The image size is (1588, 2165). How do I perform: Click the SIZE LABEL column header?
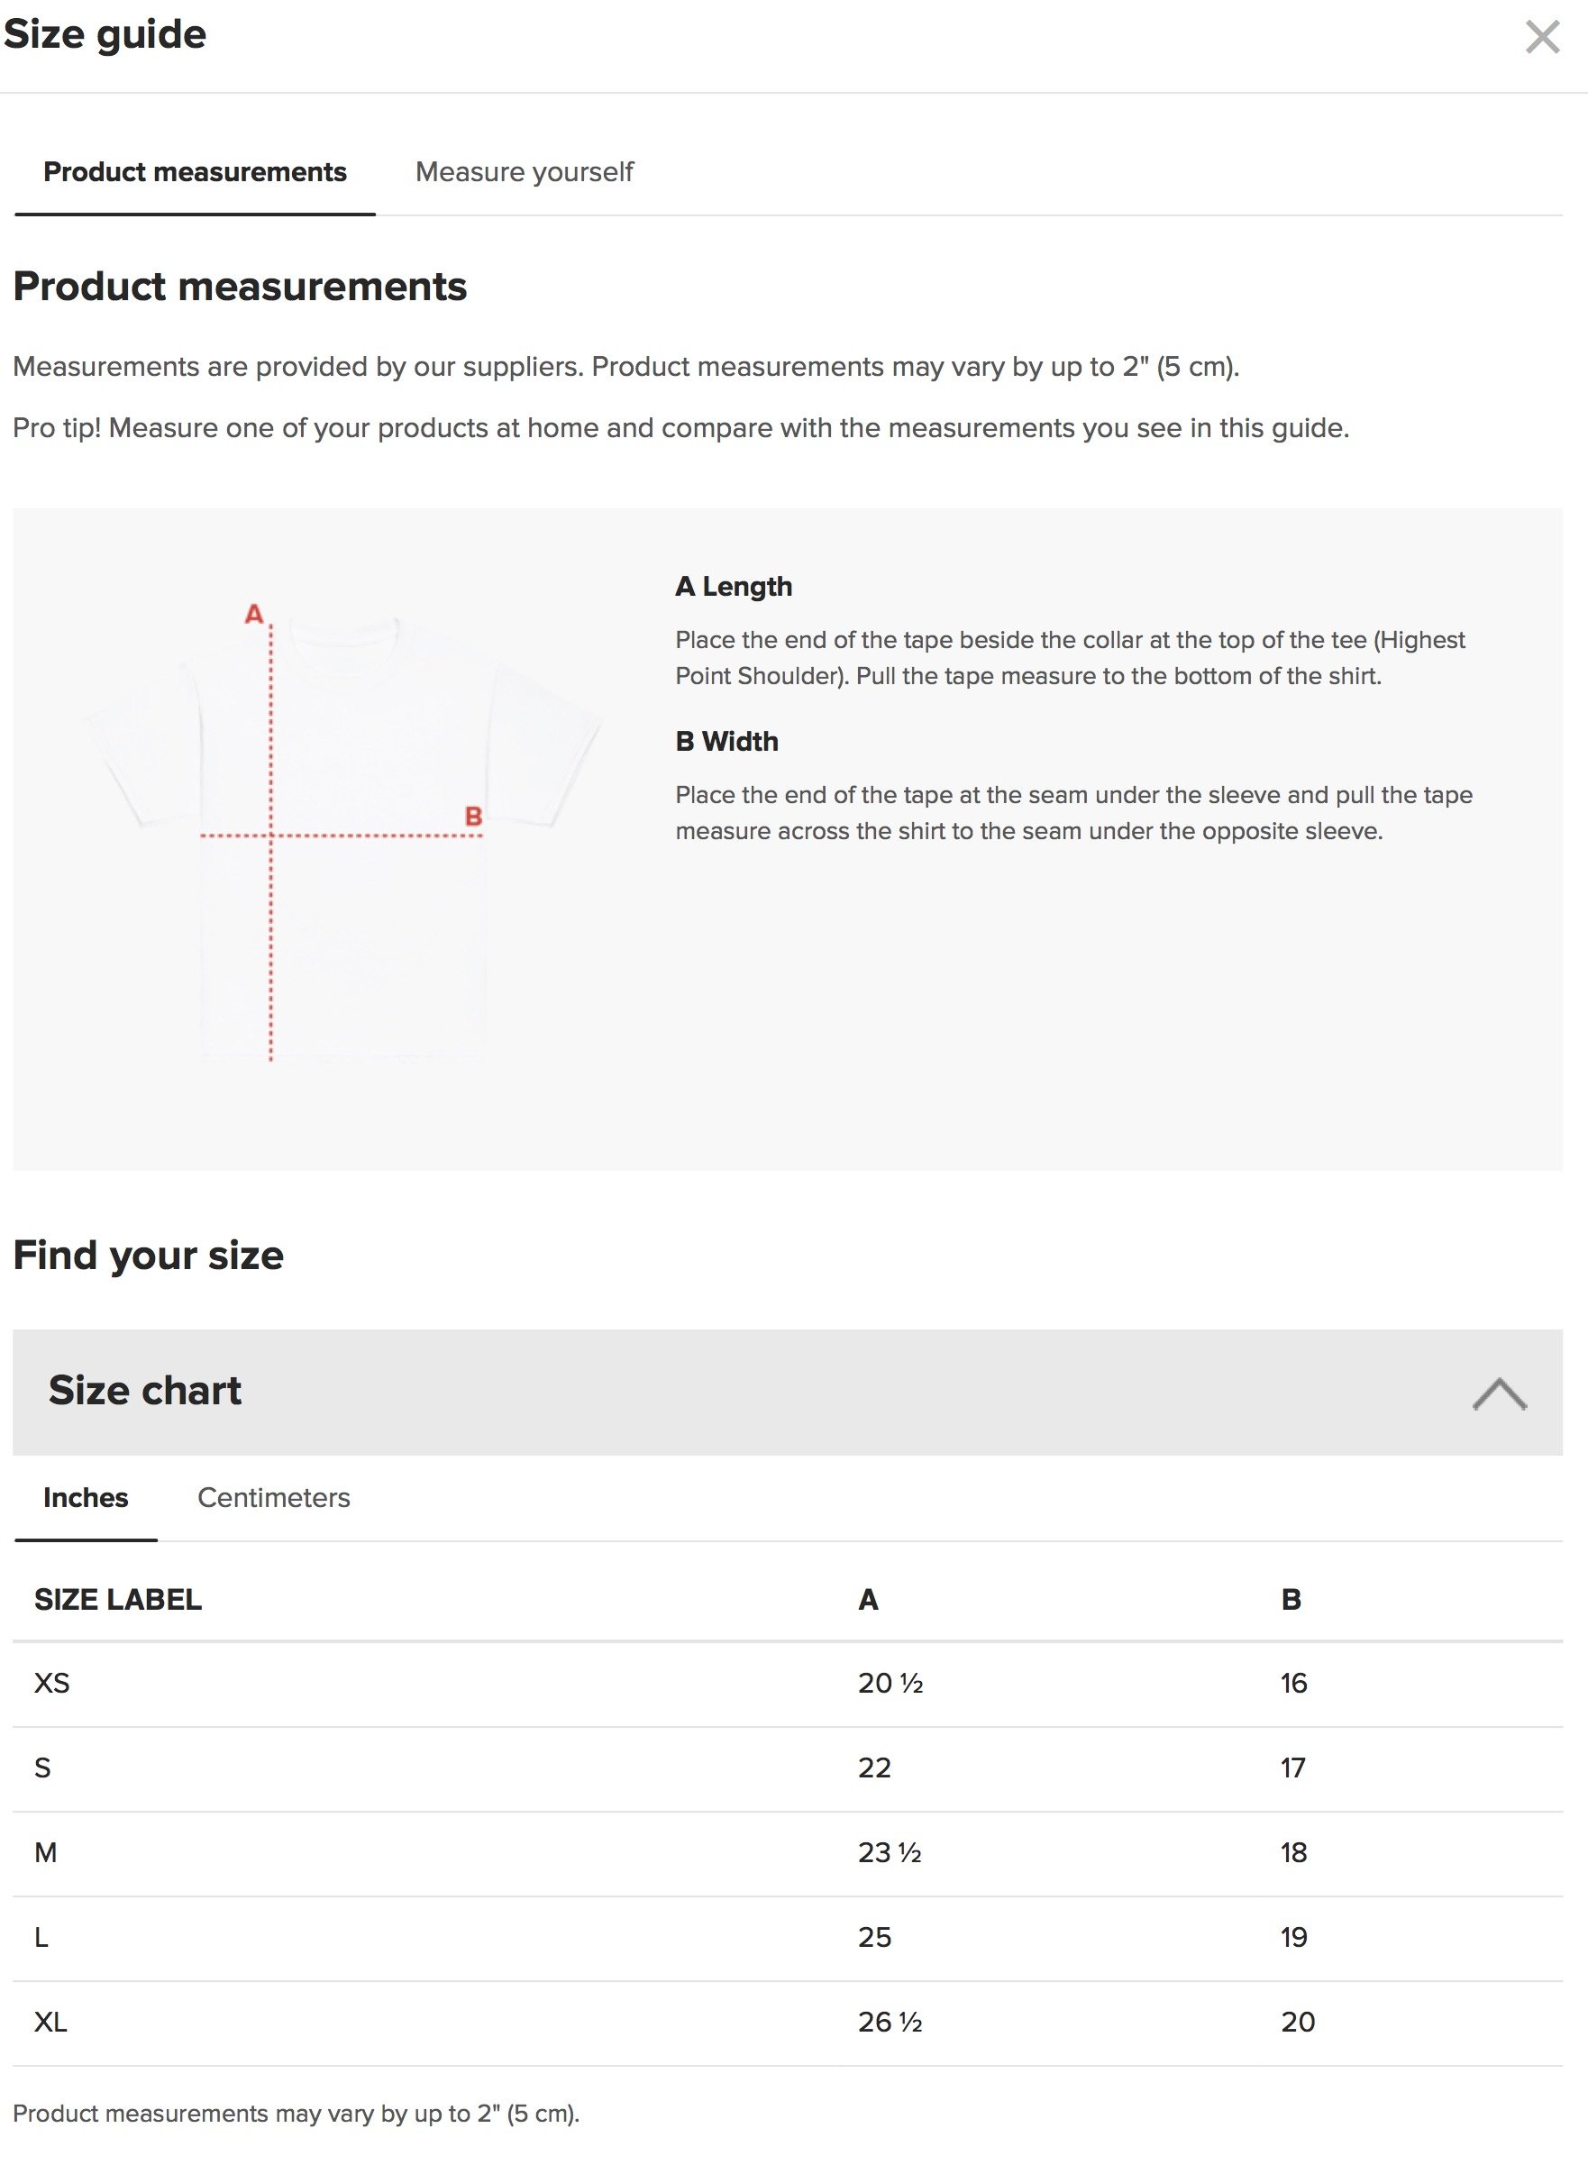pyautogui.click(x=118, y=1600)
